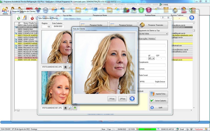210x131 pixels.
Task: Click the SAIR button
Action: (159, 108)
